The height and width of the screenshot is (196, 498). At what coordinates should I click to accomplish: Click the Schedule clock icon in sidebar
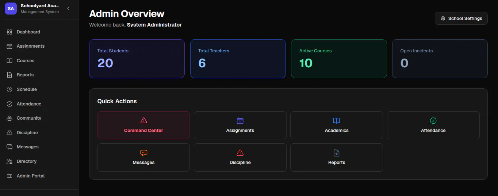click(9, 89)
